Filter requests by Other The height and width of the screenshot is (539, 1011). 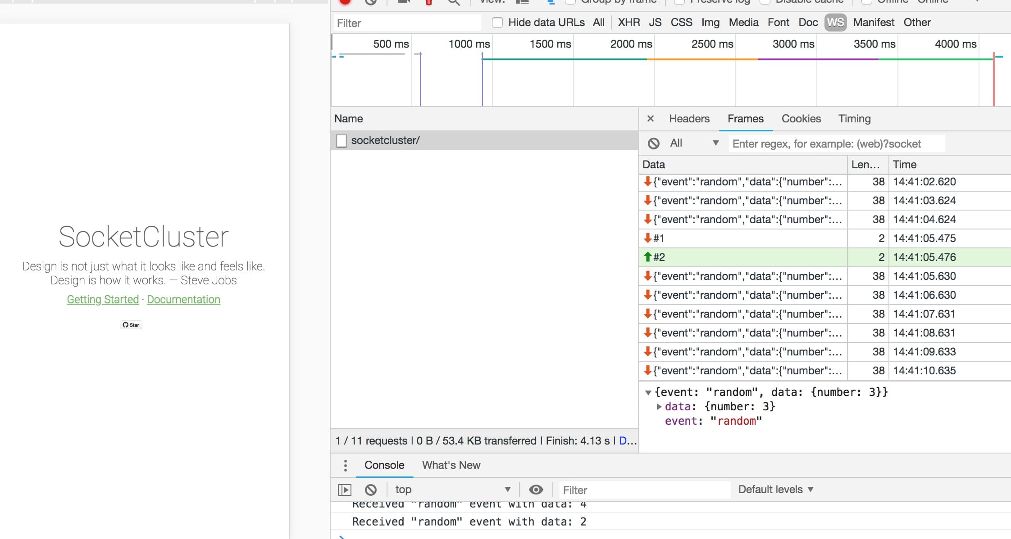917,22
